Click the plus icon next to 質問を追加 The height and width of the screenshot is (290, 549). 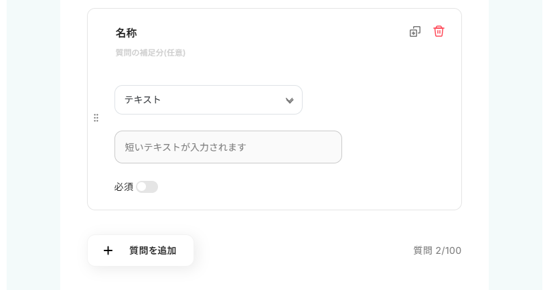108,250
